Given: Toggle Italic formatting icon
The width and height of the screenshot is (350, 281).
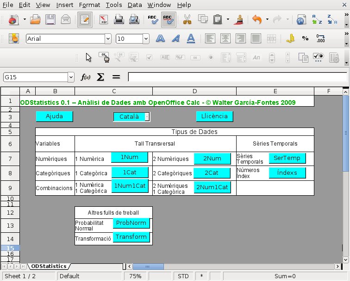Looking at the screenshot, I should (x=176, y=38).
